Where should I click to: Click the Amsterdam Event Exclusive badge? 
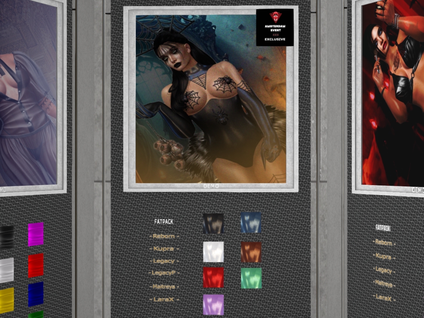tap(275, 27)
